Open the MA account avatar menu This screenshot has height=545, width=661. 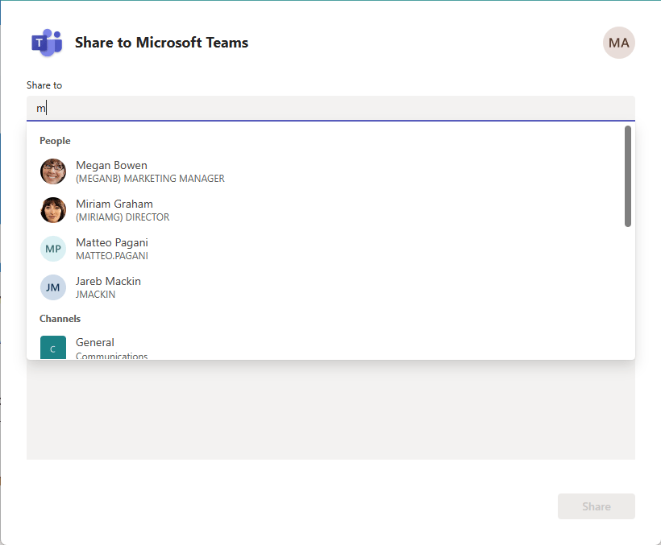click(x=619, y=43)
